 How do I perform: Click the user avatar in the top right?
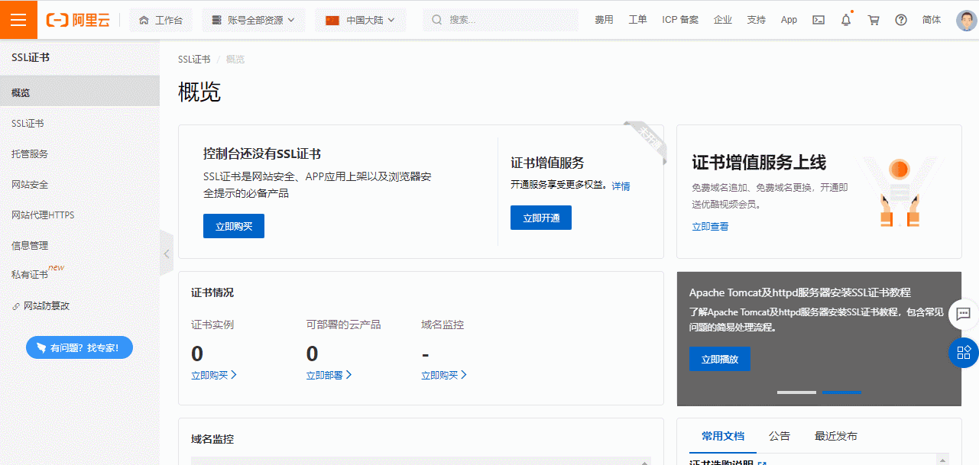click(964, 20)
